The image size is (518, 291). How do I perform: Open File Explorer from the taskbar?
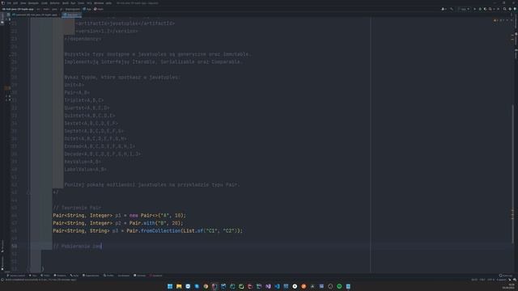coord(179,286)
